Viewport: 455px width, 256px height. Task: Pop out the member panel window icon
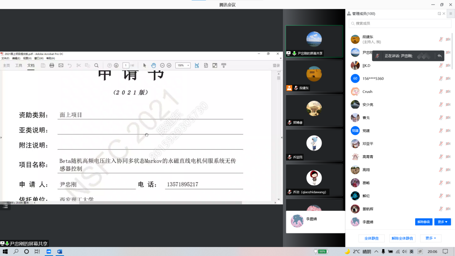point(439,14)
